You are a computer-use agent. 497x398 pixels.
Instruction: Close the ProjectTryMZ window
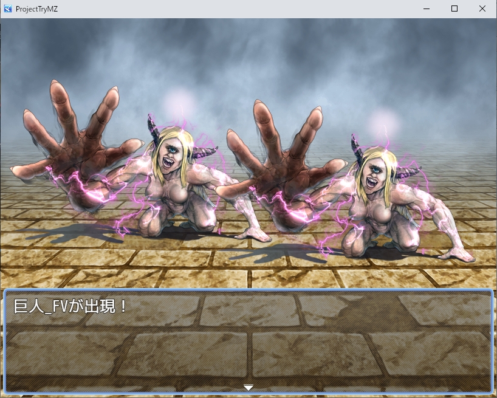click(x=482, y=9)
